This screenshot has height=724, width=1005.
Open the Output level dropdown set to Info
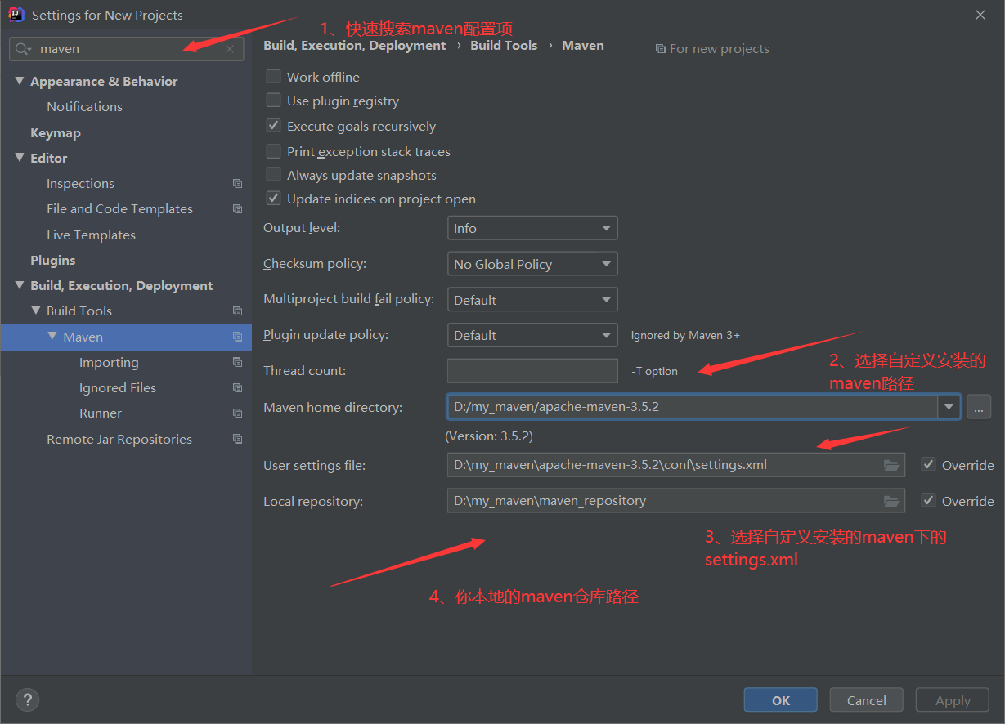coord(532,228)
